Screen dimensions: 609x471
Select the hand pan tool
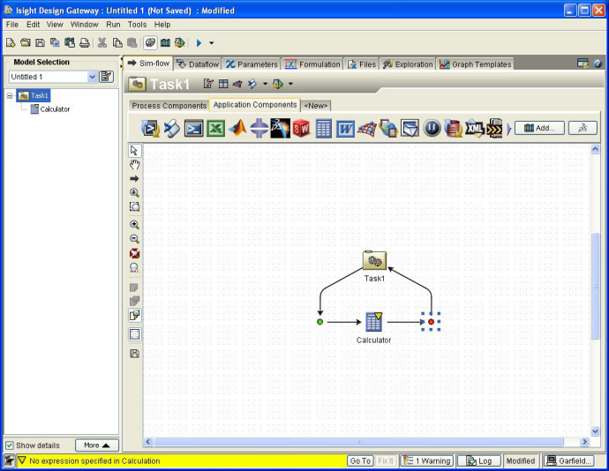(x=134, y=165)
